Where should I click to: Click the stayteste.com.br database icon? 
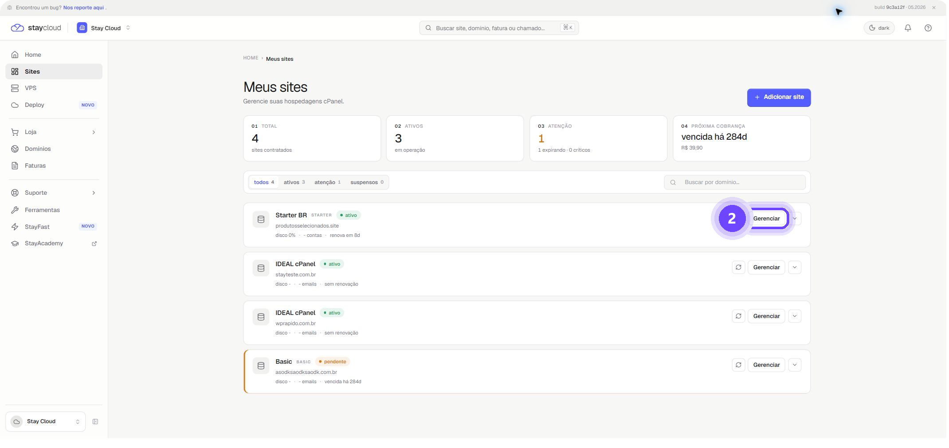pyautogui.click(x=261, y=268)
